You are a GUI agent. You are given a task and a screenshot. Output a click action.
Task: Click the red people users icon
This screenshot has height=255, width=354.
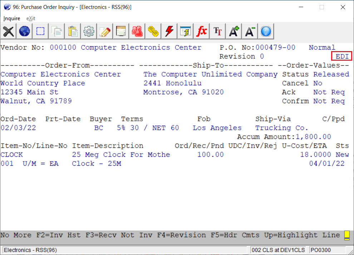(x=137, y=31)
